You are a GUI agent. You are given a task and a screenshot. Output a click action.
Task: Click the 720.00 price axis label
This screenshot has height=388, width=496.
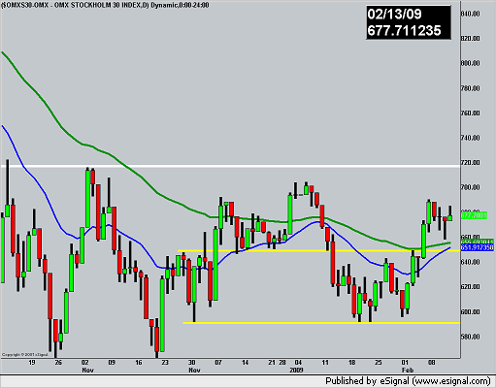[470, 163]
